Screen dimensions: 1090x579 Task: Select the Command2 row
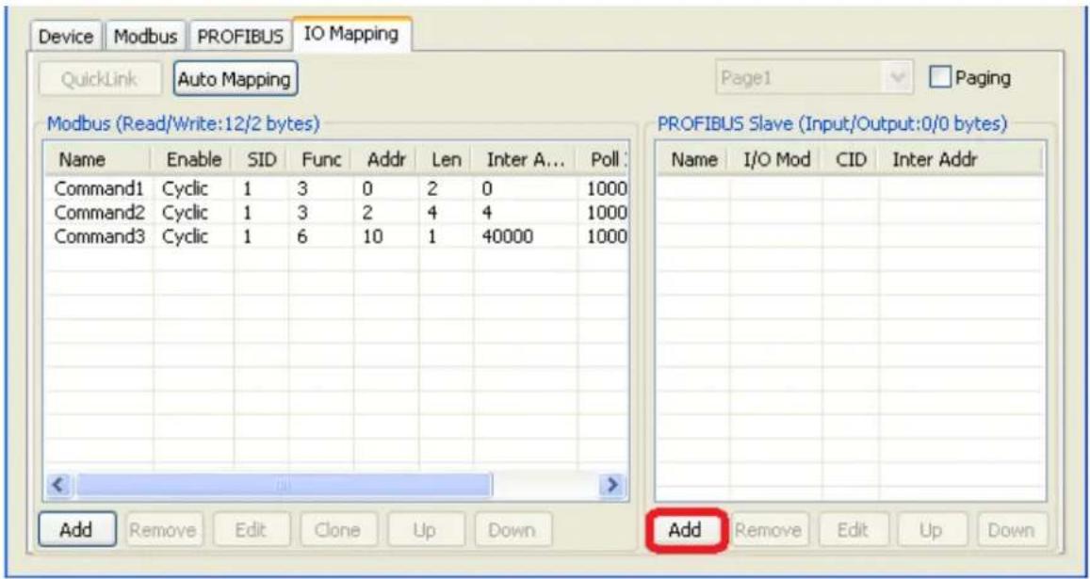[335, 212]
